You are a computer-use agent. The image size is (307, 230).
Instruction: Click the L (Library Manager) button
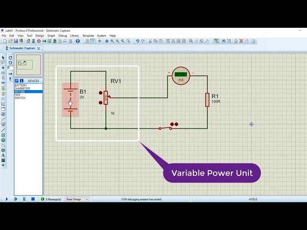tap(22, 81)
